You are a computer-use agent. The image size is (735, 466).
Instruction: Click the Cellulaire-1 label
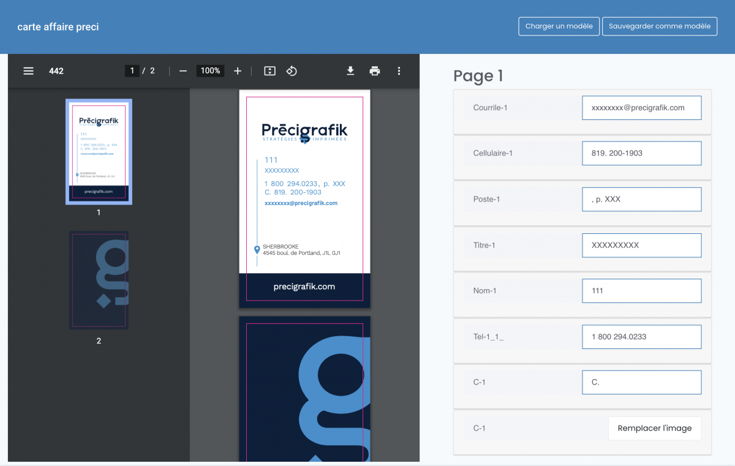[493, 153]
